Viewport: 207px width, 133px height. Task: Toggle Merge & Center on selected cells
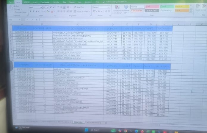79,11
